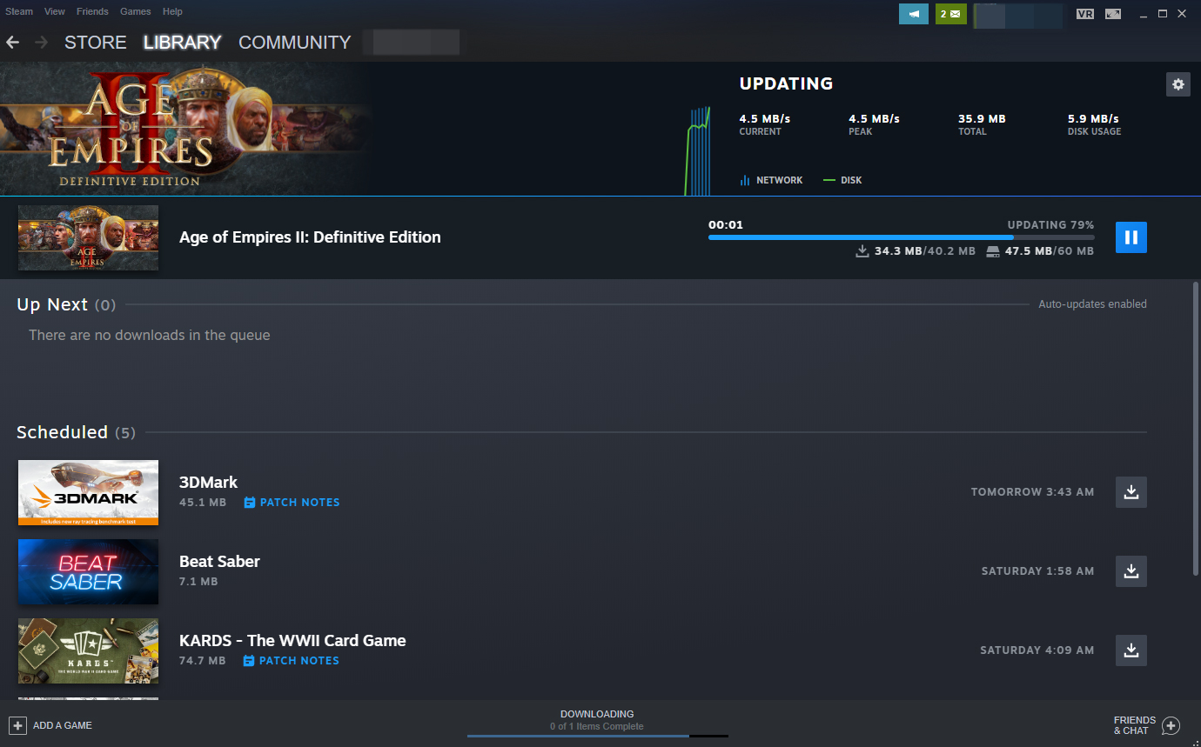This screenshot has width=1201, height=747.
Task: Go forward with the right arrow
Action: click(41, 42)
